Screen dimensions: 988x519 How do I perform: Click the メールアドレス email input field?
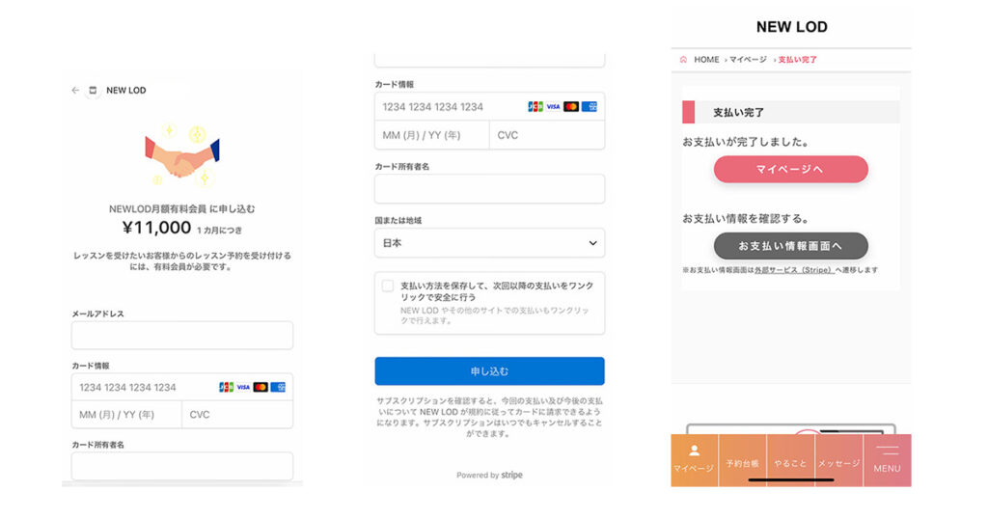click(182, 335)
